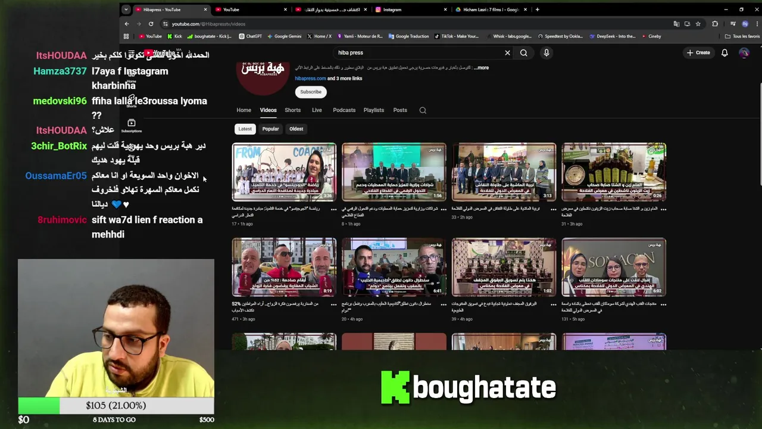The width and height of the screenshot is (762, 429).
Task: Open the 3:13 video thumbnail
Action: point(504,172)
